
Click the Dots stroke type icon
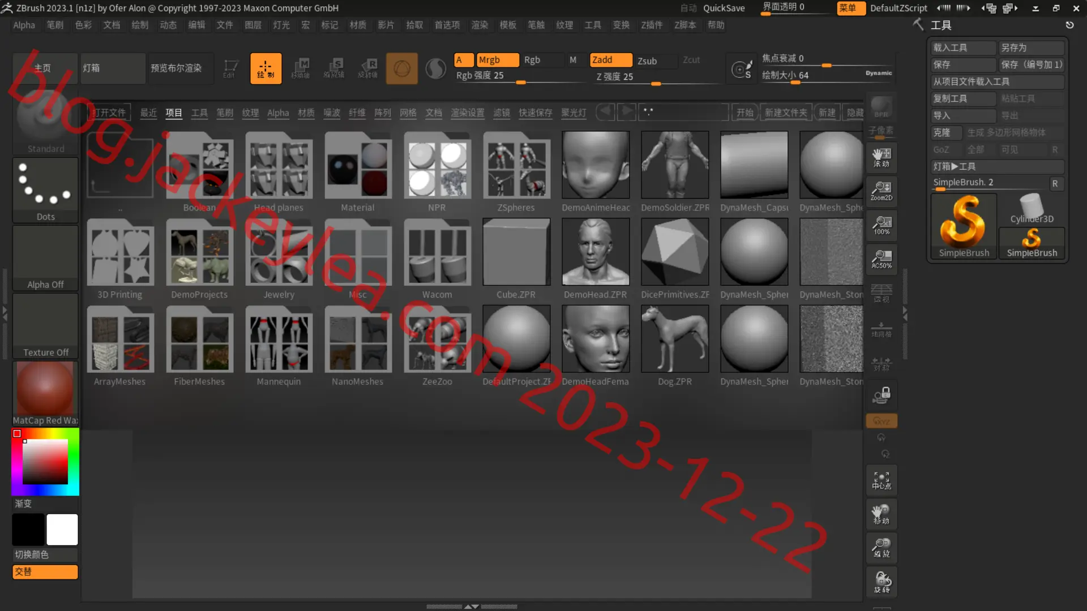(x=45, y=190)
